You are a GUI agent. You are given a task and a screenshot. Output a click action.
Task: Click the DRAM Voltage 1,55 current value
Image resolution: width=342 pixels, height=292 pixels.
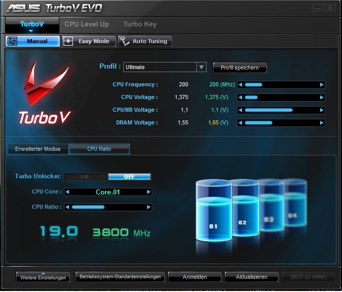click(x=183, y=123)
